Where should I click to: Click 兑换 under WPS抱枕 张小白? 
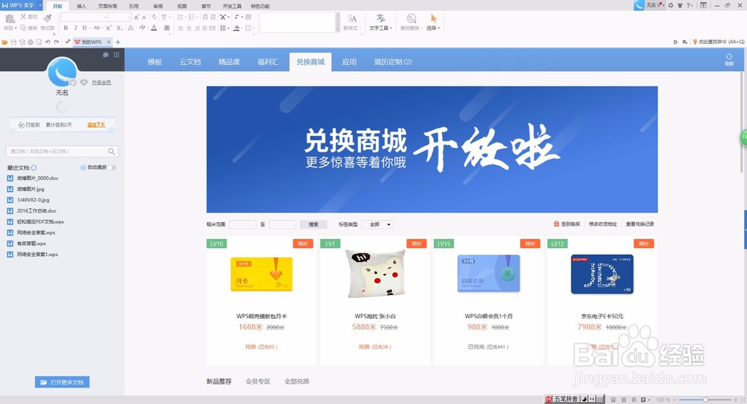pyautogui.click(x=364, y=346)
